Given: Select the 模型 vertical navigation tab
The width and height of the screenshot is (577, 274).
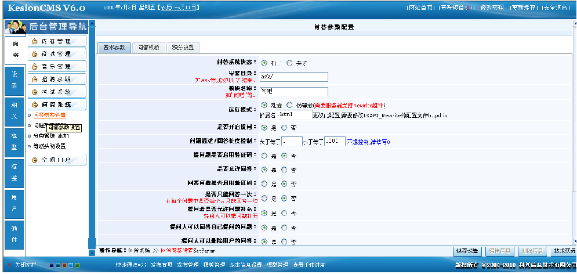Looking at the screenshot, I should (15, 142).
